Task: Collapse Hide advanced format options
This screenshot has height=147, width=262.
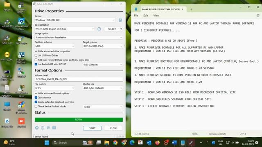Action: [52, 94]
